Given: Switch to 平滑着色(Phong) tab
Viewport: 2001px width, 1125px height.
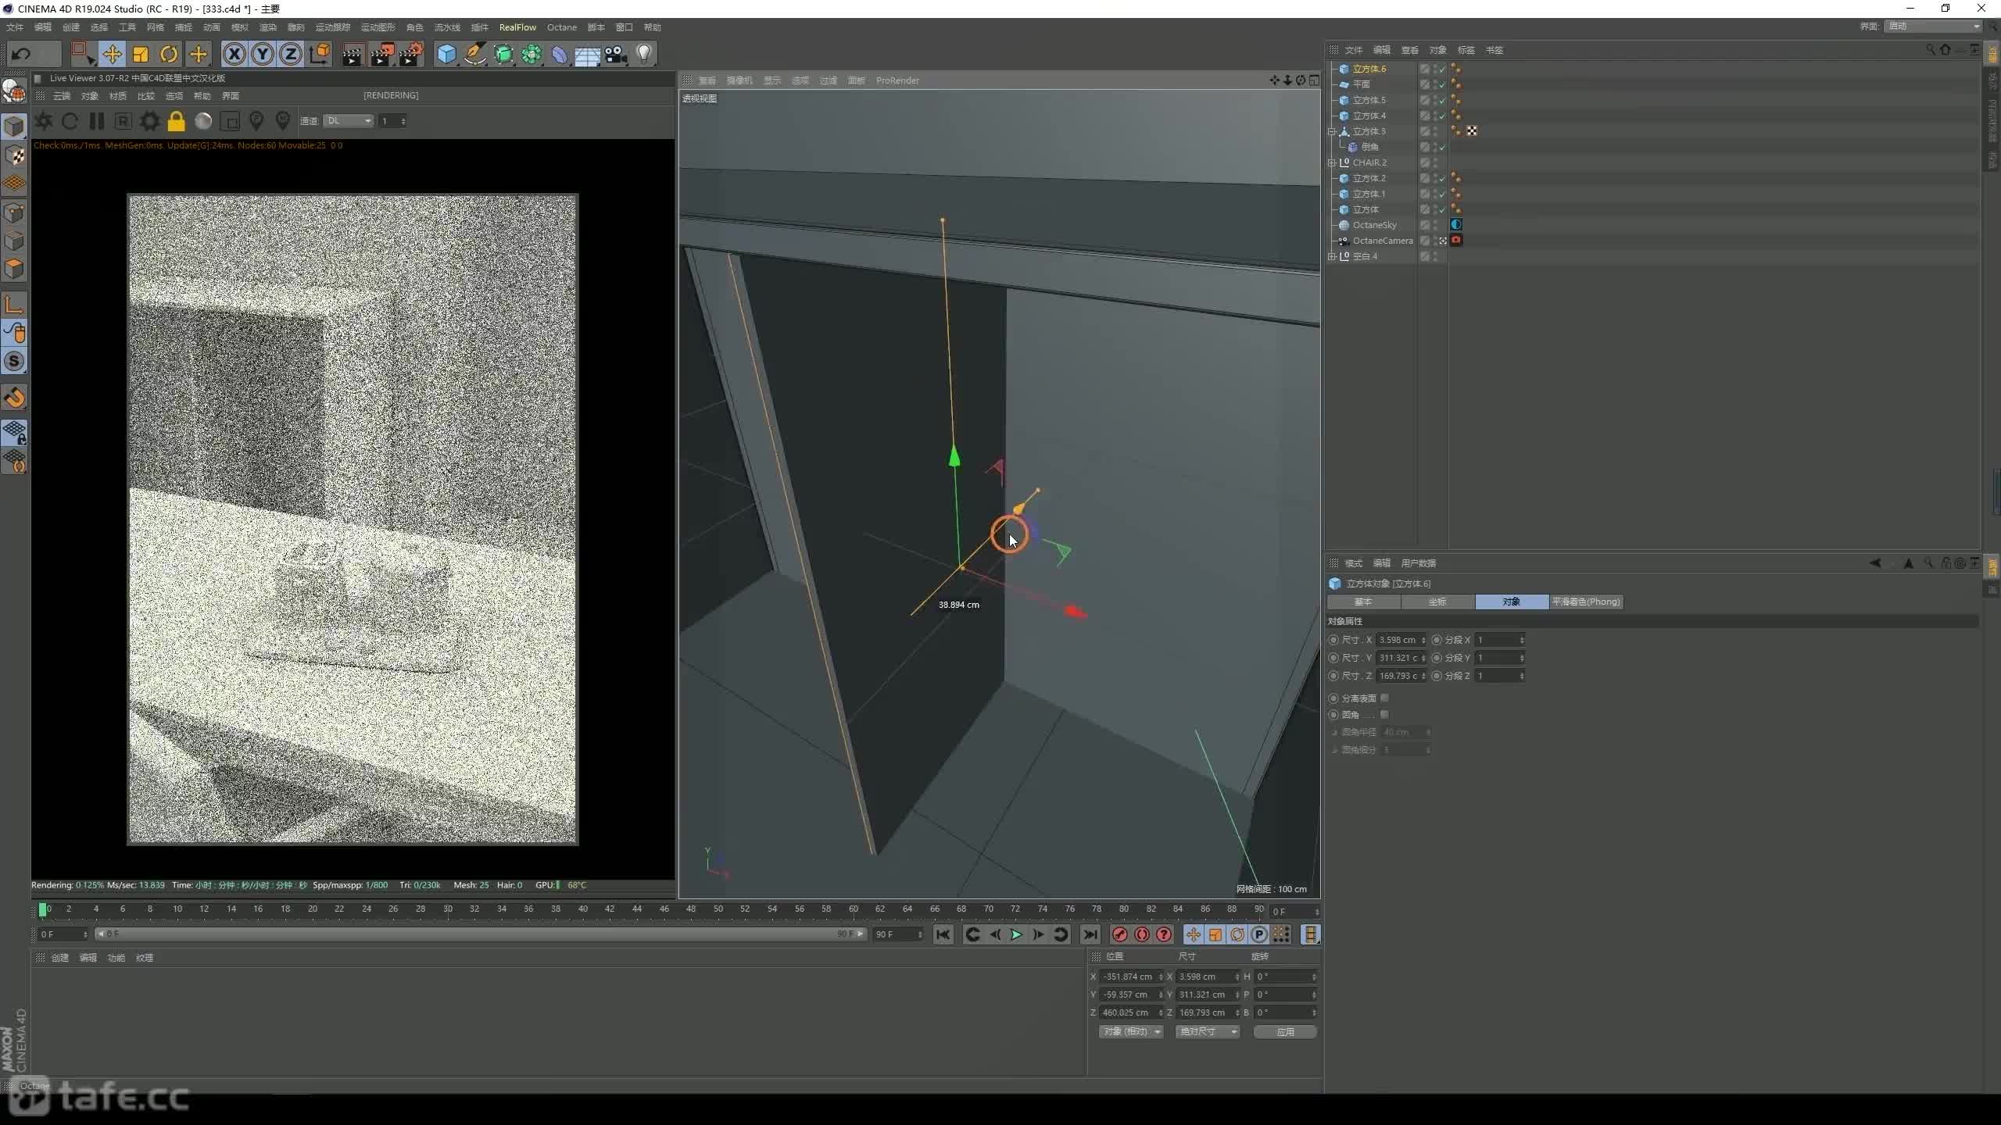Looking at the screenshot, I should [x=1585, y=602].
